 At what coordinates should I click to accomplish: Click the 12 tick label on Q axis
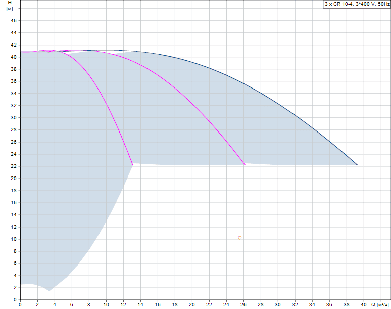click(123, 305)
